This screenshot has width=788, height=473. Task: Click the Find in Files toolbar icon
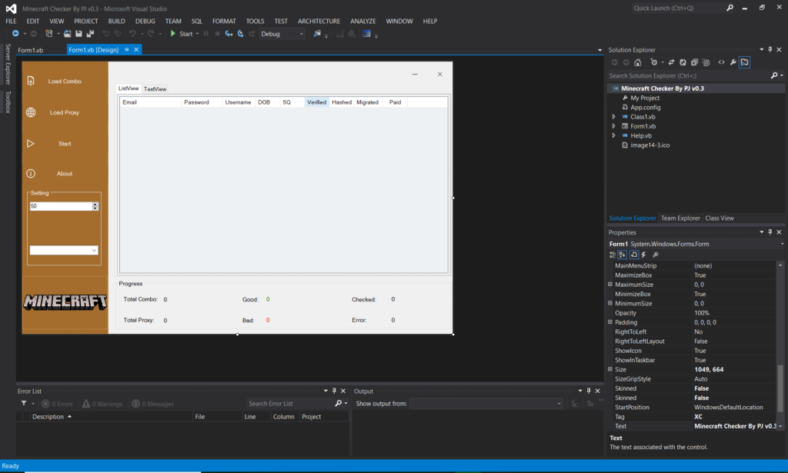(x=317, y=34)
